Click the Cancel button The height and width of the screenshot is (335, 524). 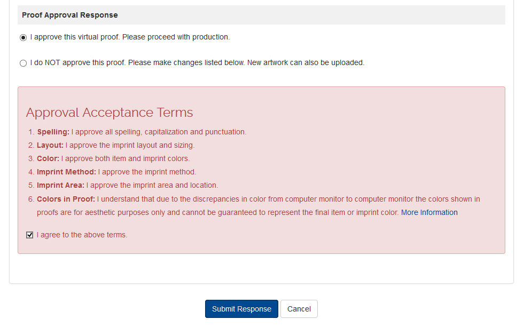point(299,309)
